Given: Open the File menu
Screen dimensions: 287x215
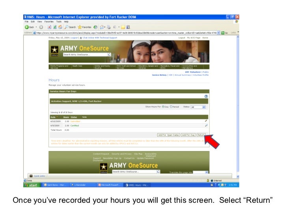Looking at the screenshot, I should pos(26,22).
